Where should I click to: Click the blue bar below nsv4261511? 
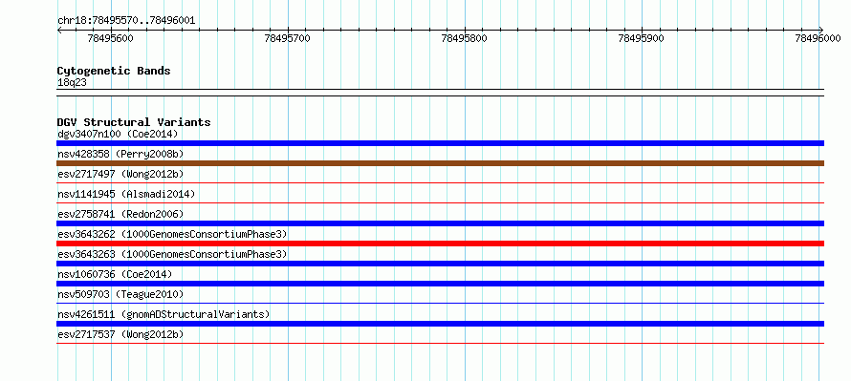pyautogui.click(x=440, y=324)
